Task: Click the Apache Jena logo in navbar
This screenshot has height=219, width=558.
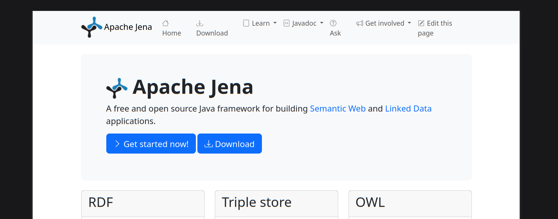Action: (92, 27)
